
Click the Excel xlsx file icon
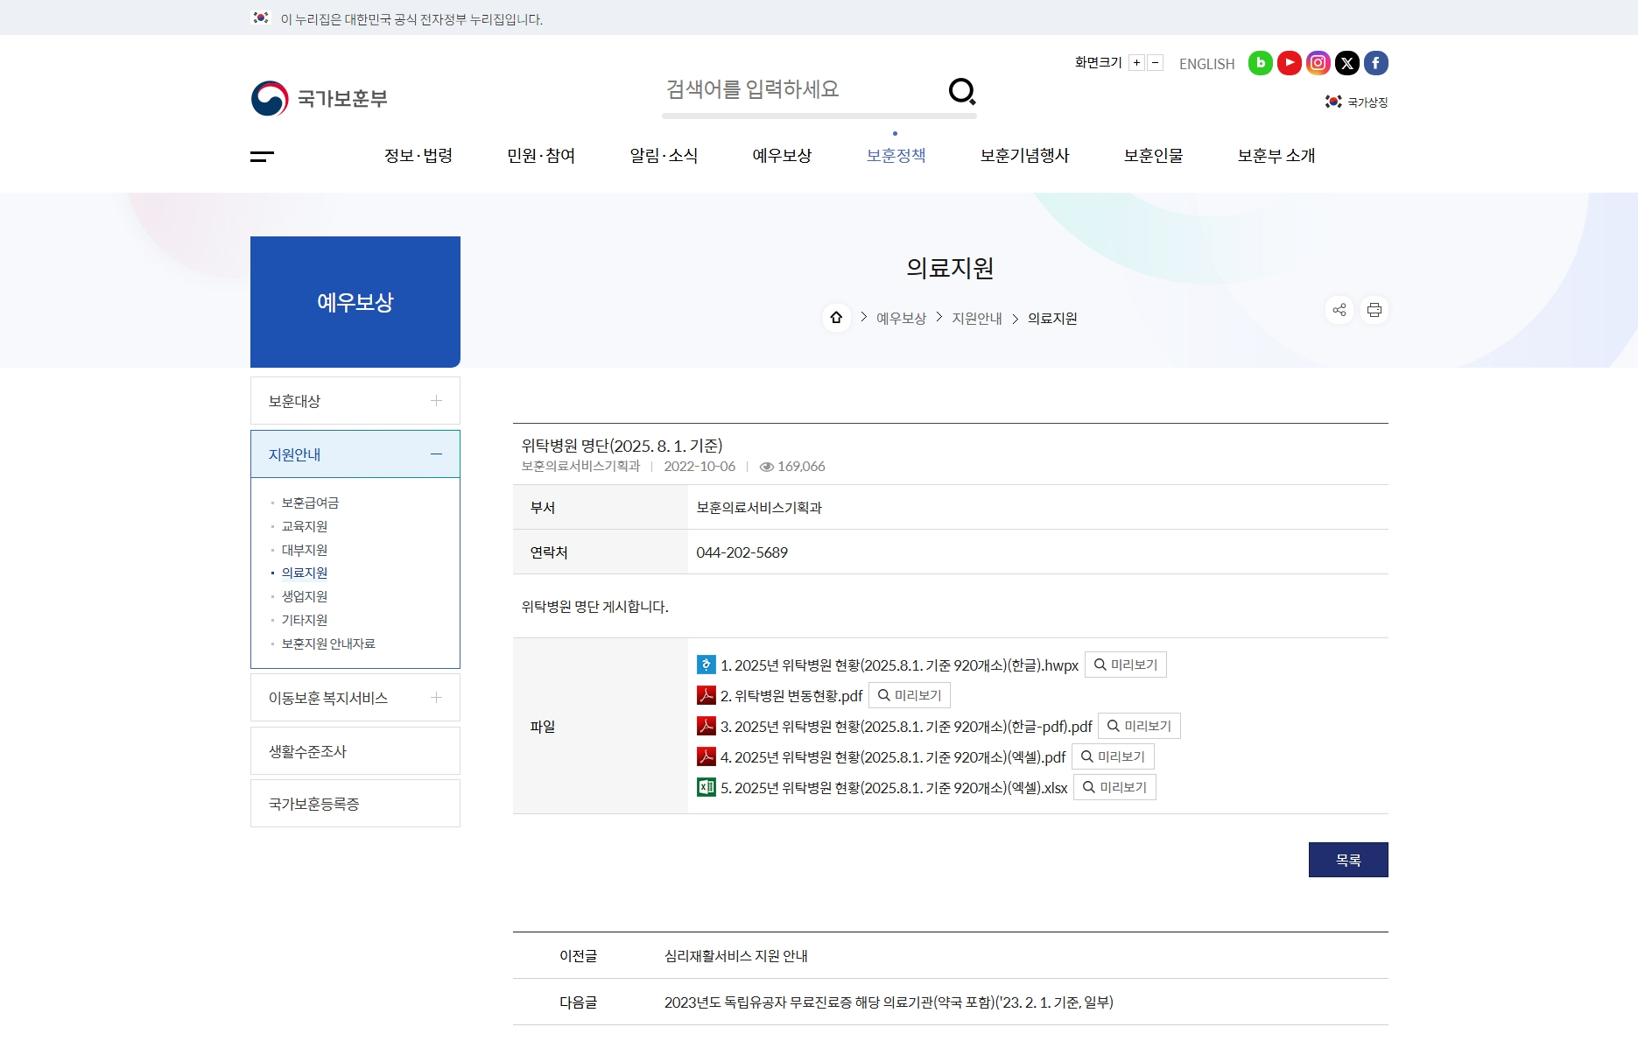tap(706, 787)
